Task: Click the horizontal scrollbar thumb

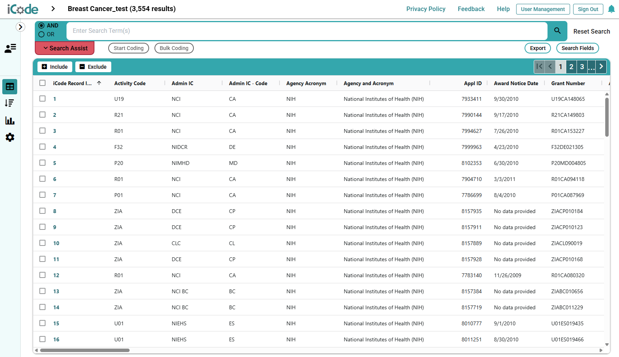Action: (85, 350)
